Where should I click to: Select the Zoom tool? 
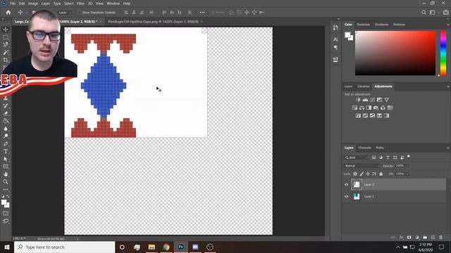(x=6, y=181)
